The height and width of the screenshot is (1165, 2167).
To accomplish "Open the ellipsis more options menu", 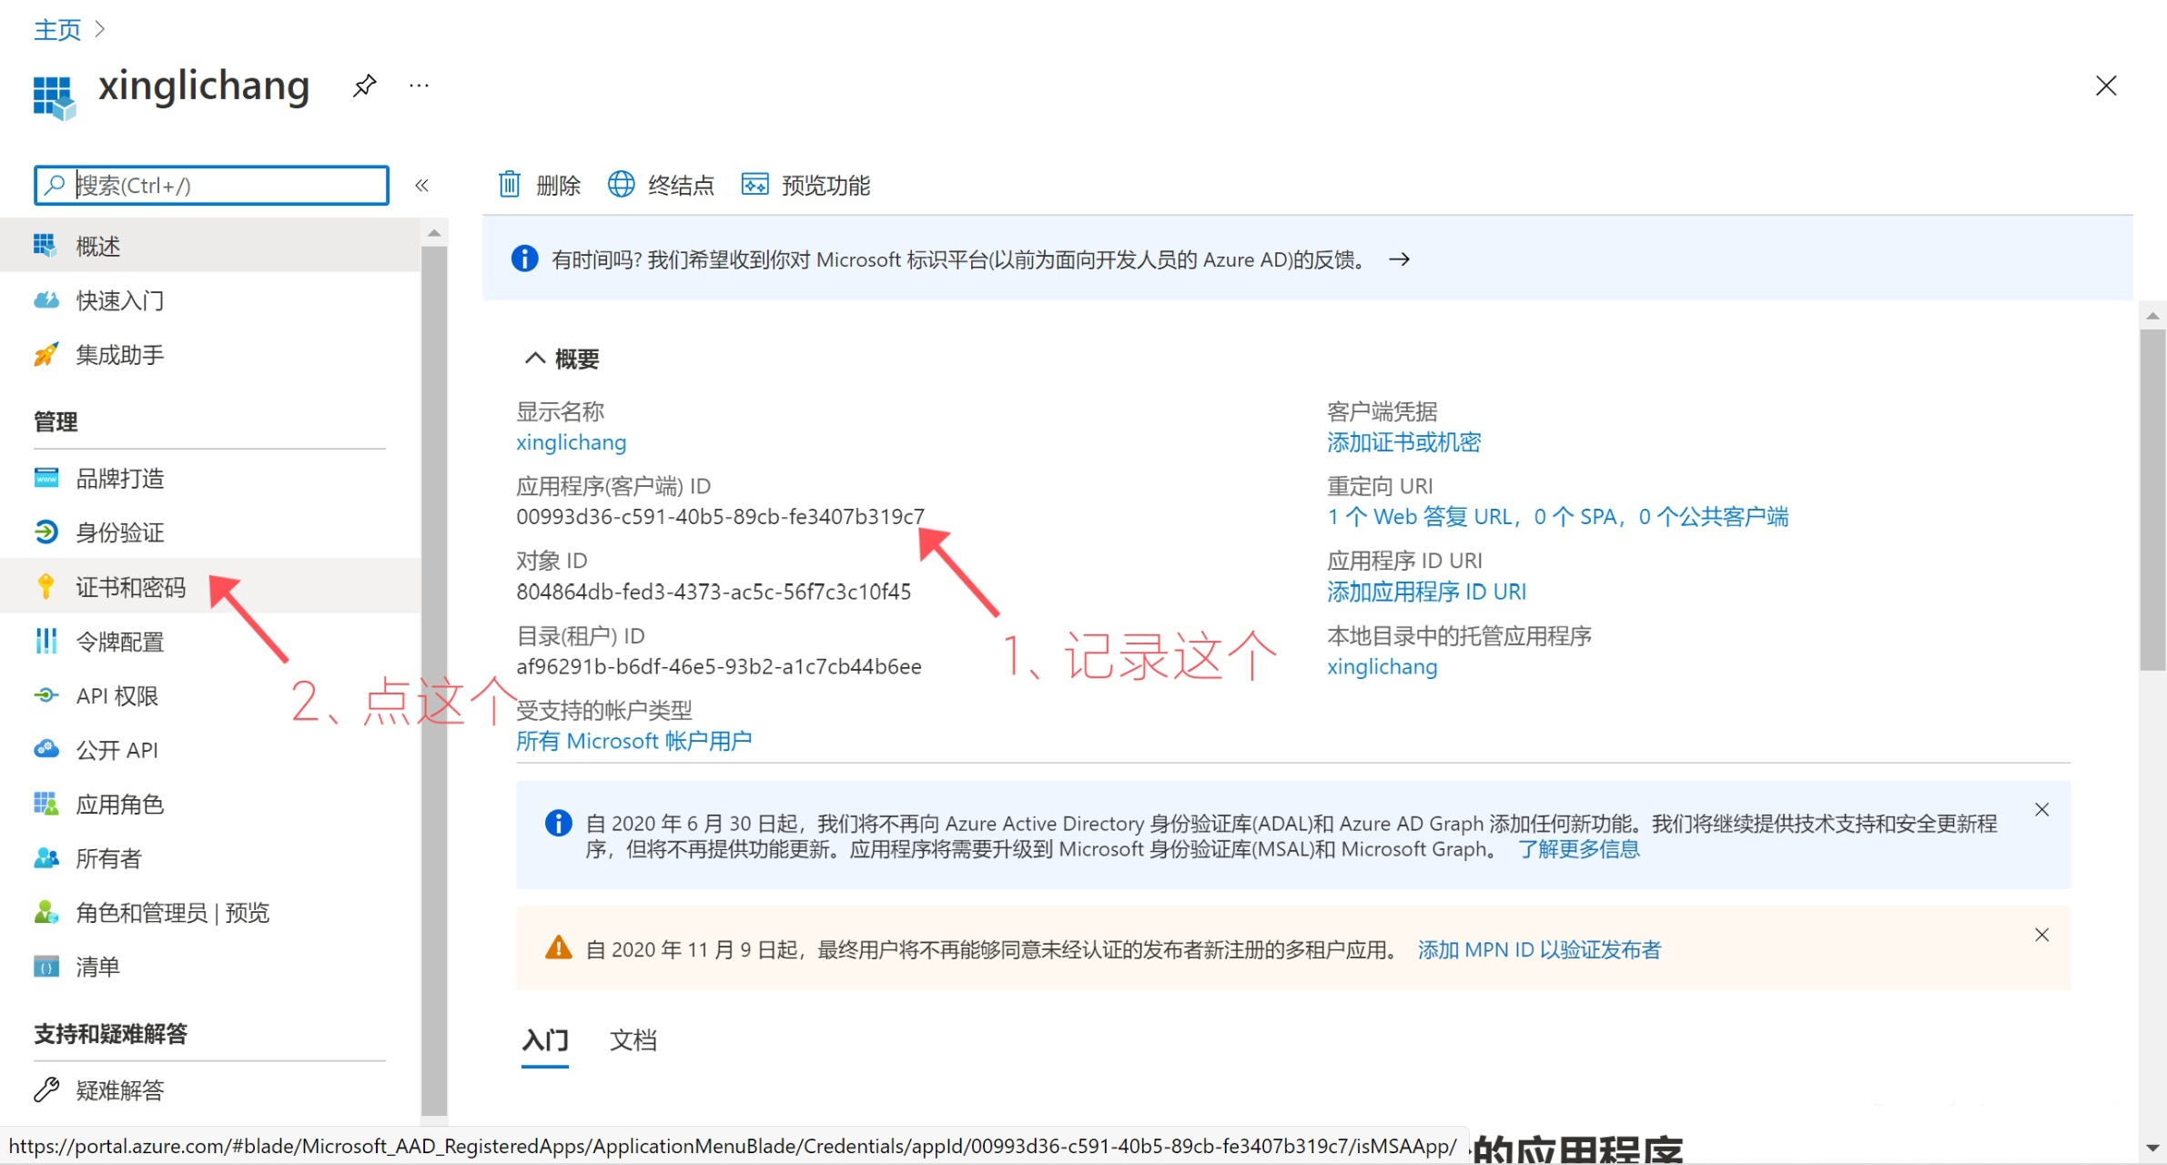I will pyautogui.click(x=419, y=86).
